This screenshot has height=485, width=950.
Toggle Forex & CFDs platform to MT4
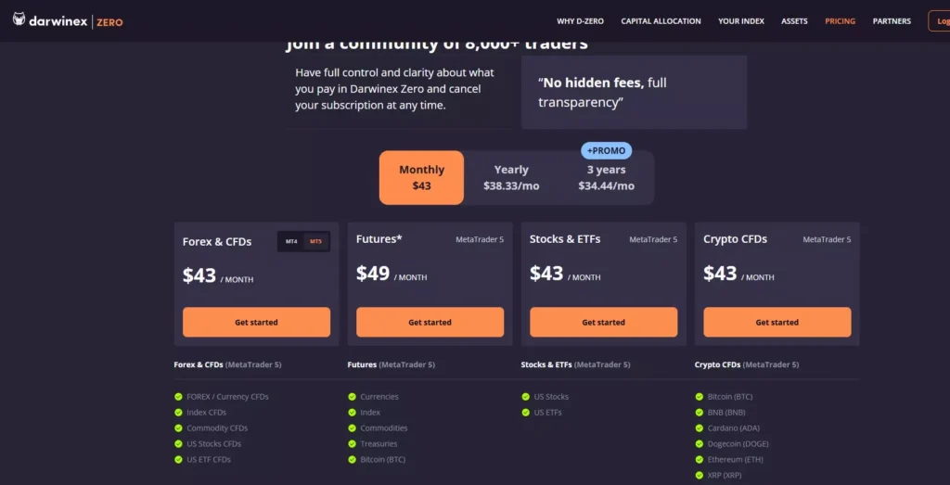[x=291, y=242]
